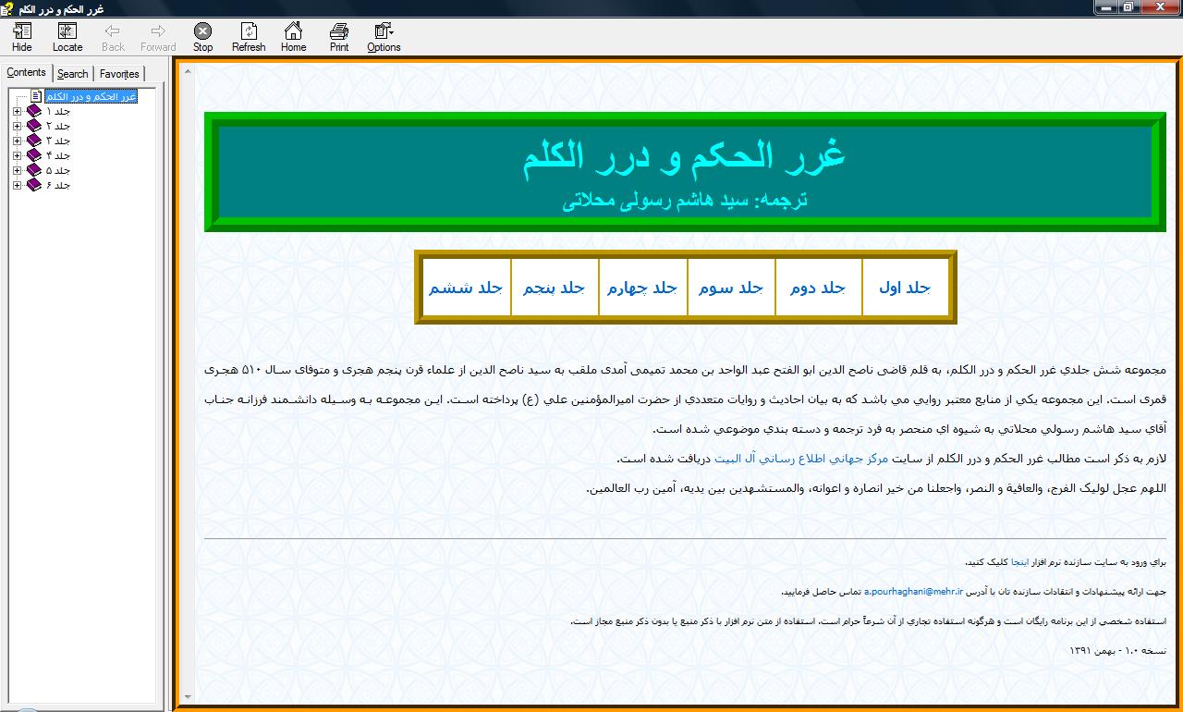Print the current page with the Print icon
The height and width of the screenshot is (712, 1183).
(339, 36)
